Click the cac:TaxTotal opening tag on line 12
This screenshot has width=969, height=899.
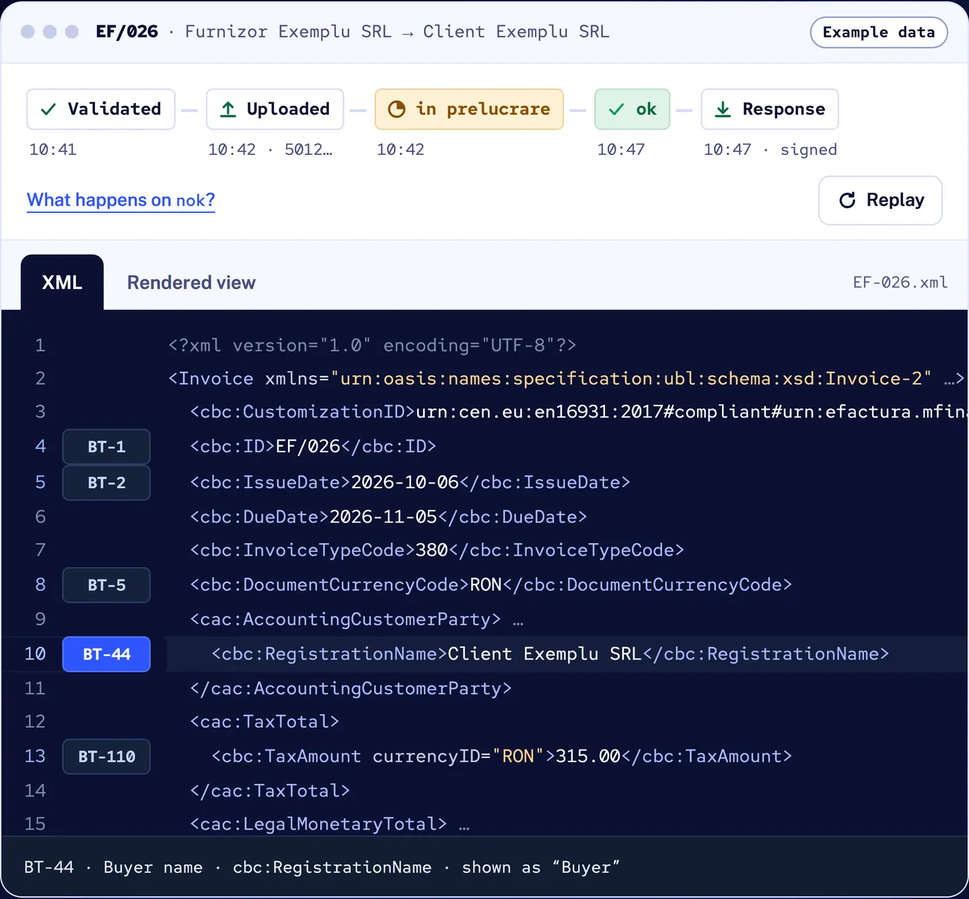[x=265, y=722]
